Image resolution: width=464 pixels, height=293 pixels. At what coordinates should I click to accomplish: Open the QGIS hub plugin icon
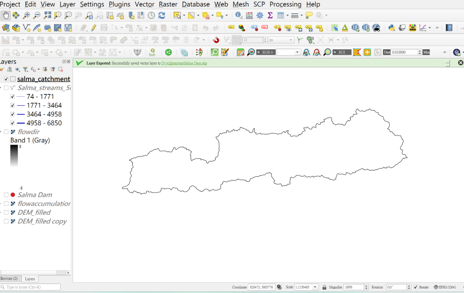[x=152, y=52]
